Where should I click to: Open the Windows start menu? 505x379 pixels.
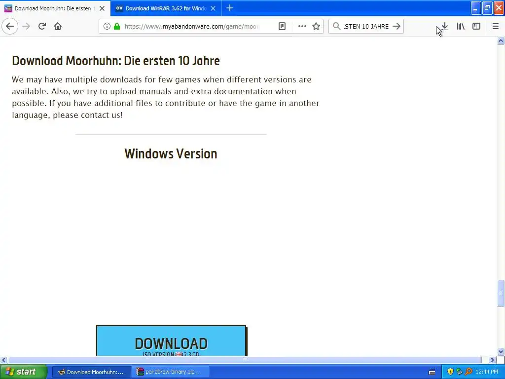click(x=23, y=372)
